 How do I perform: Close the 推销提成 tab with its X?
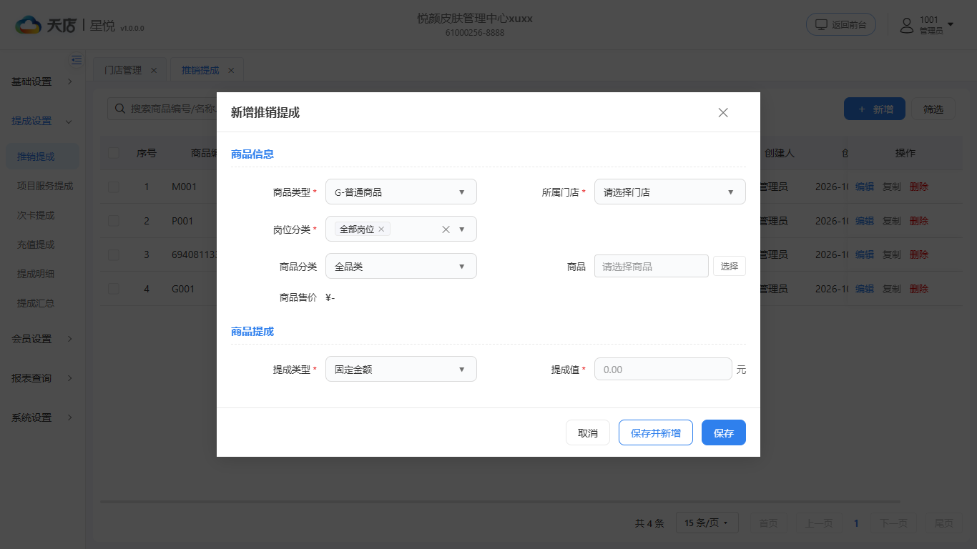pos(231,70)
